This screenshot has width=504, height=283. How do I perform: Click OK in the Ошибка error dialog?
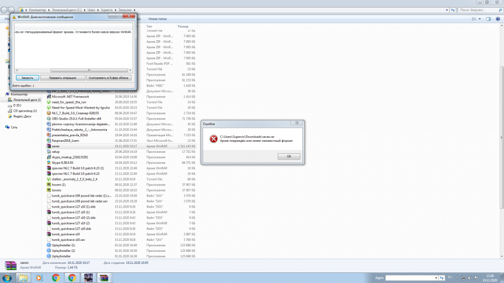pos(289,156)
